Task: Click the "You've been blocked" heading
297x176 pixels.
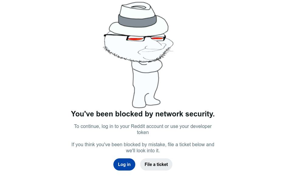Action: 143,114
